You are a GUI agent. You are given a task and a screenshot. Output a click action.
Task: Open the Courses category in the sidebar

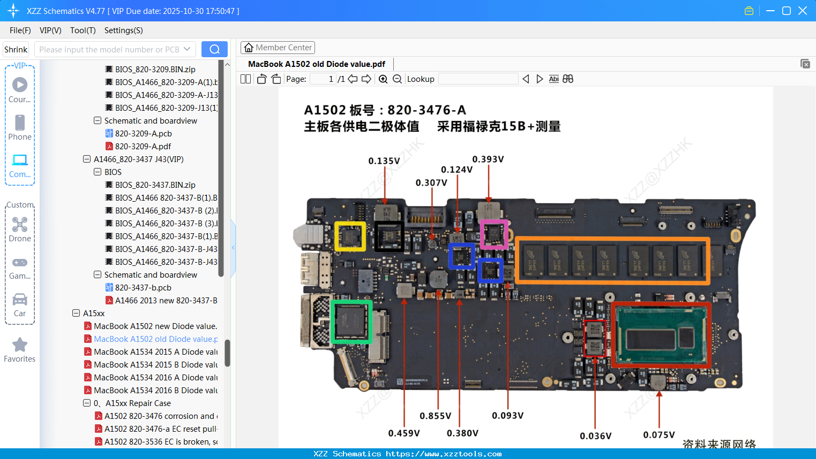point(20,90)
